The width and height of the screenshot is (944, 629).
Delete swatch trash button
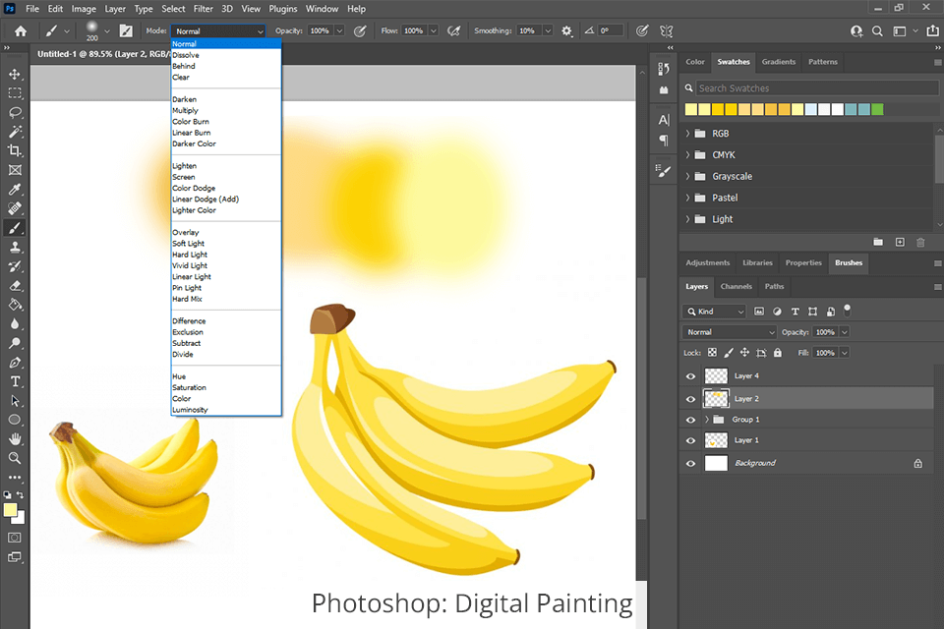[920, 242]
